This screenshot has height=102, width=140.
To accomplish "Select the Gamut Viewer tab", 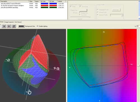I will 2,22.
